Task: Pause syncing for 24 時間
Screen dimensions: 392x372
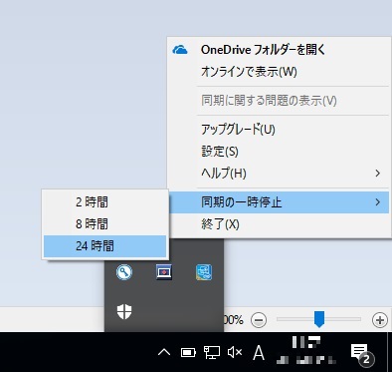Action: tap(104, 246)
